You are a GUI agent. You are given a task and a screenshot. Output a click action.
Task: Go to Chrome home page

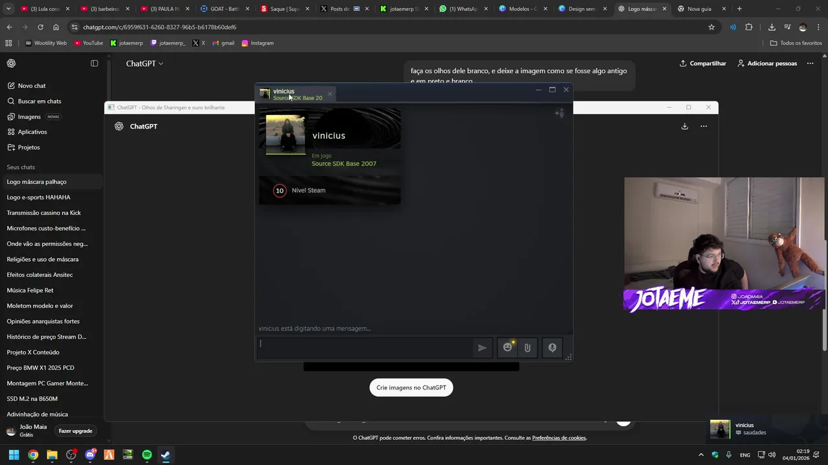(56, 27)
